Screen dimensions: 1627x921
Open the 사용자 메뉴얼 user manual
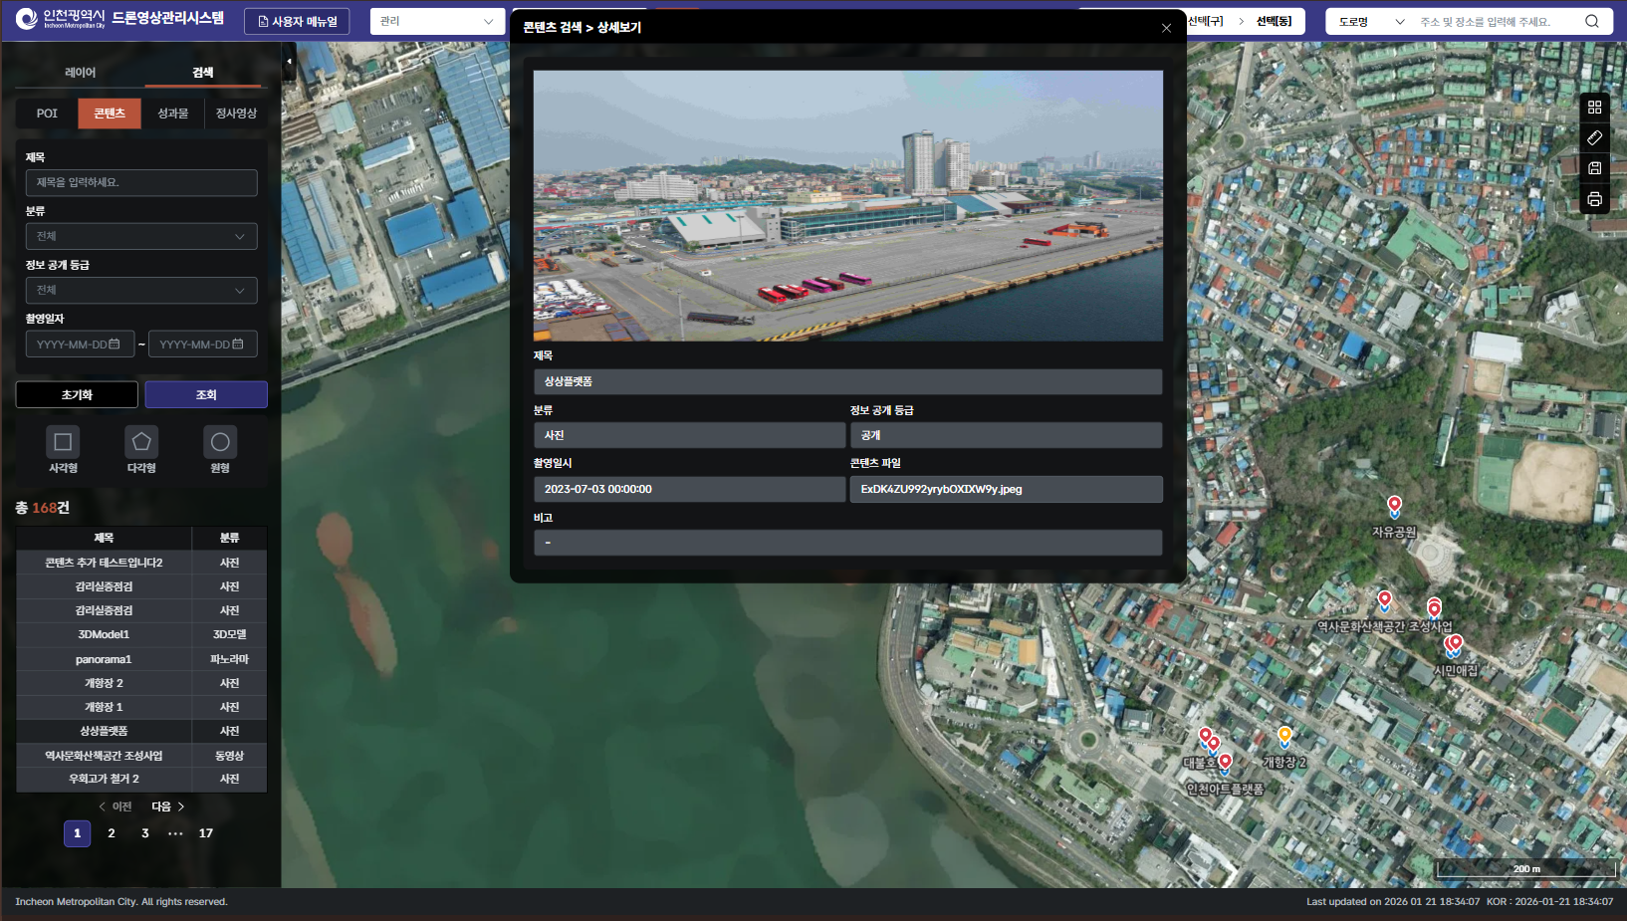297,21
